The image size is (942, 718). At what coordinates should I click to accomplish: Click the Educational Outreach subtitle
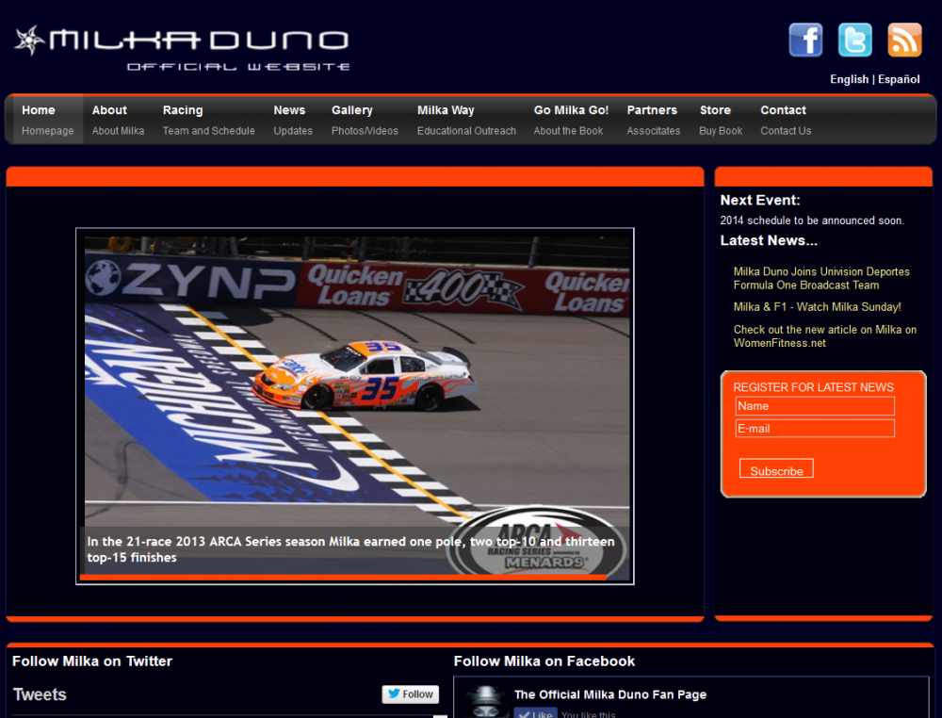pyautogui.click(x=466, y=131)
